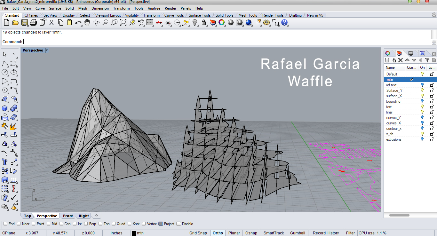Open the Zoom window tool
The image size is (437, 236).
coord(114,22)
